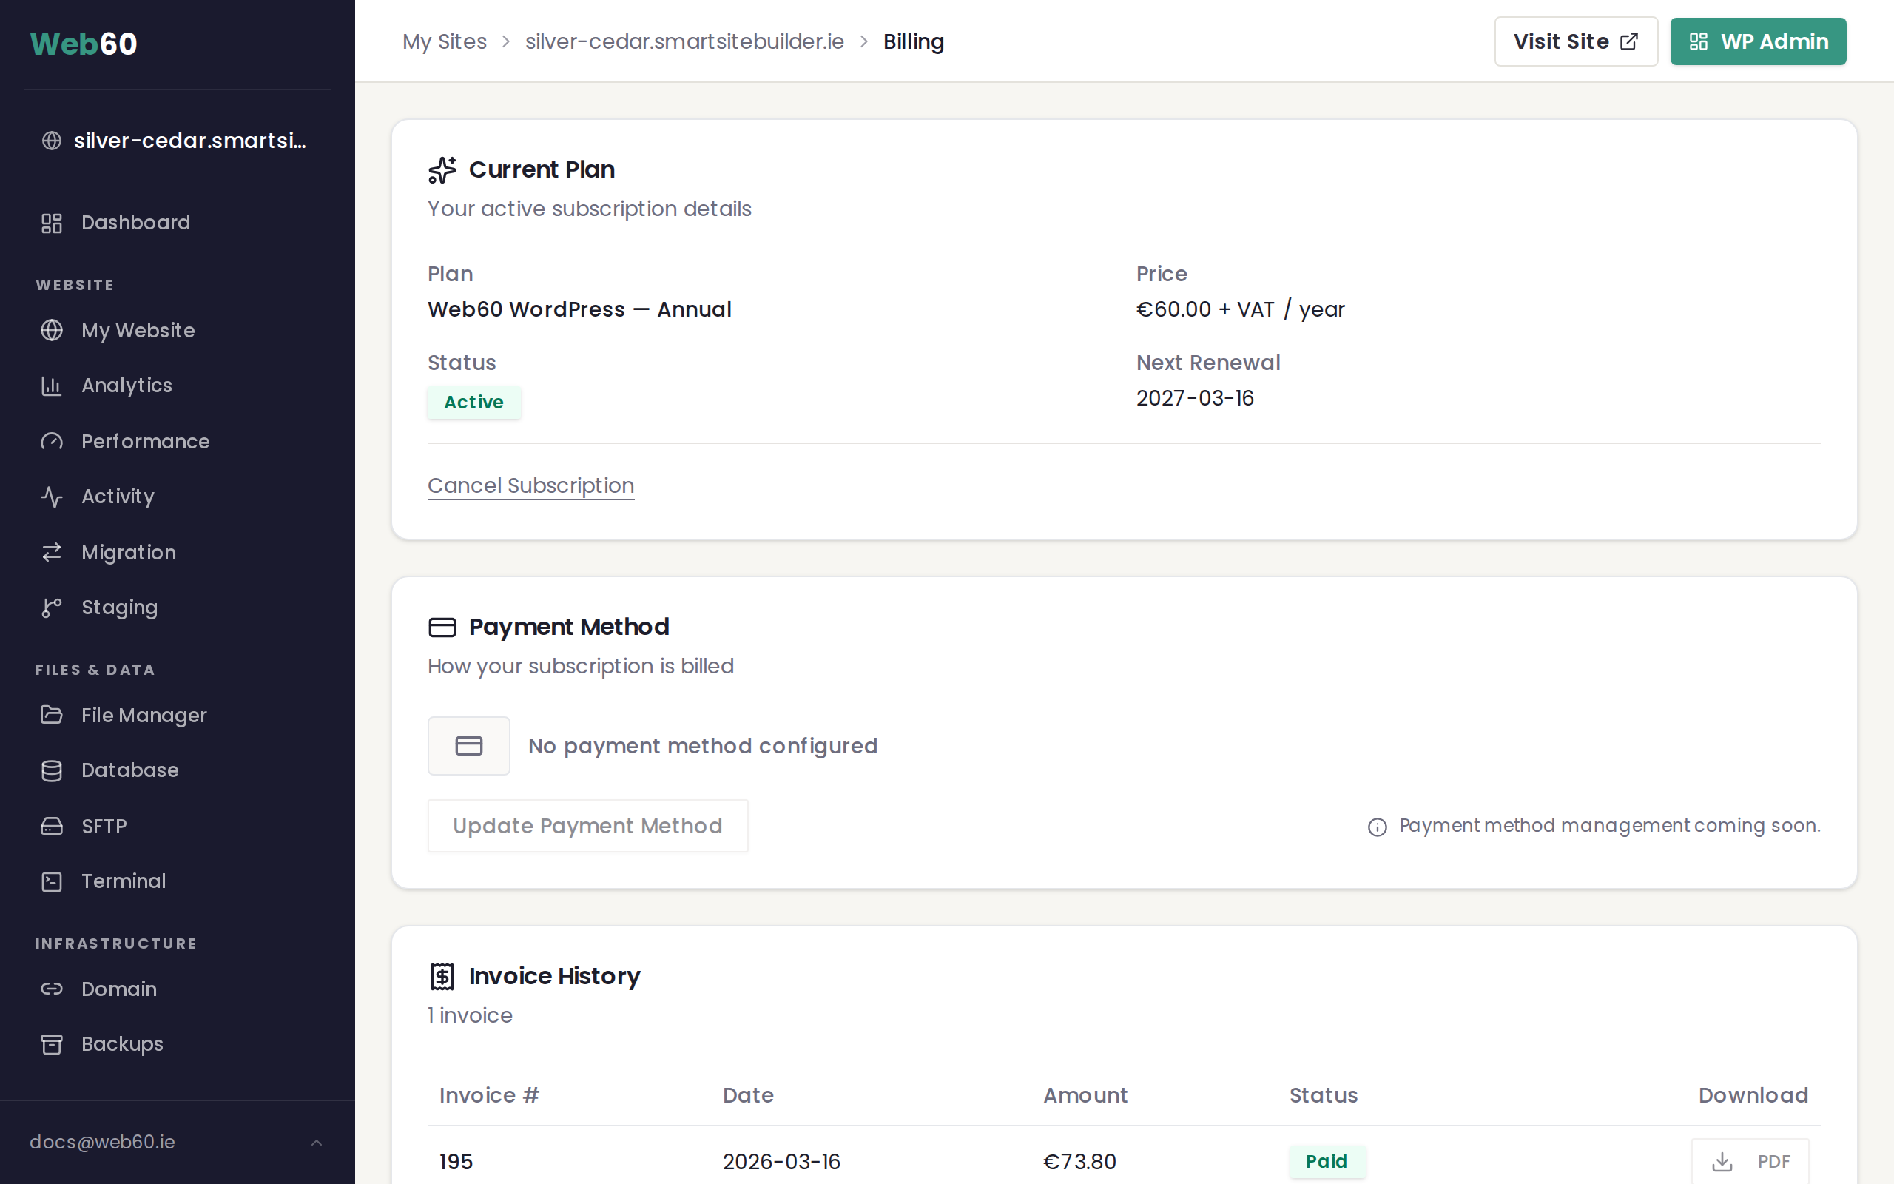Launch the Terminal from the sidebar icon
The image size is (1894, 1184).
coord(52,881)
